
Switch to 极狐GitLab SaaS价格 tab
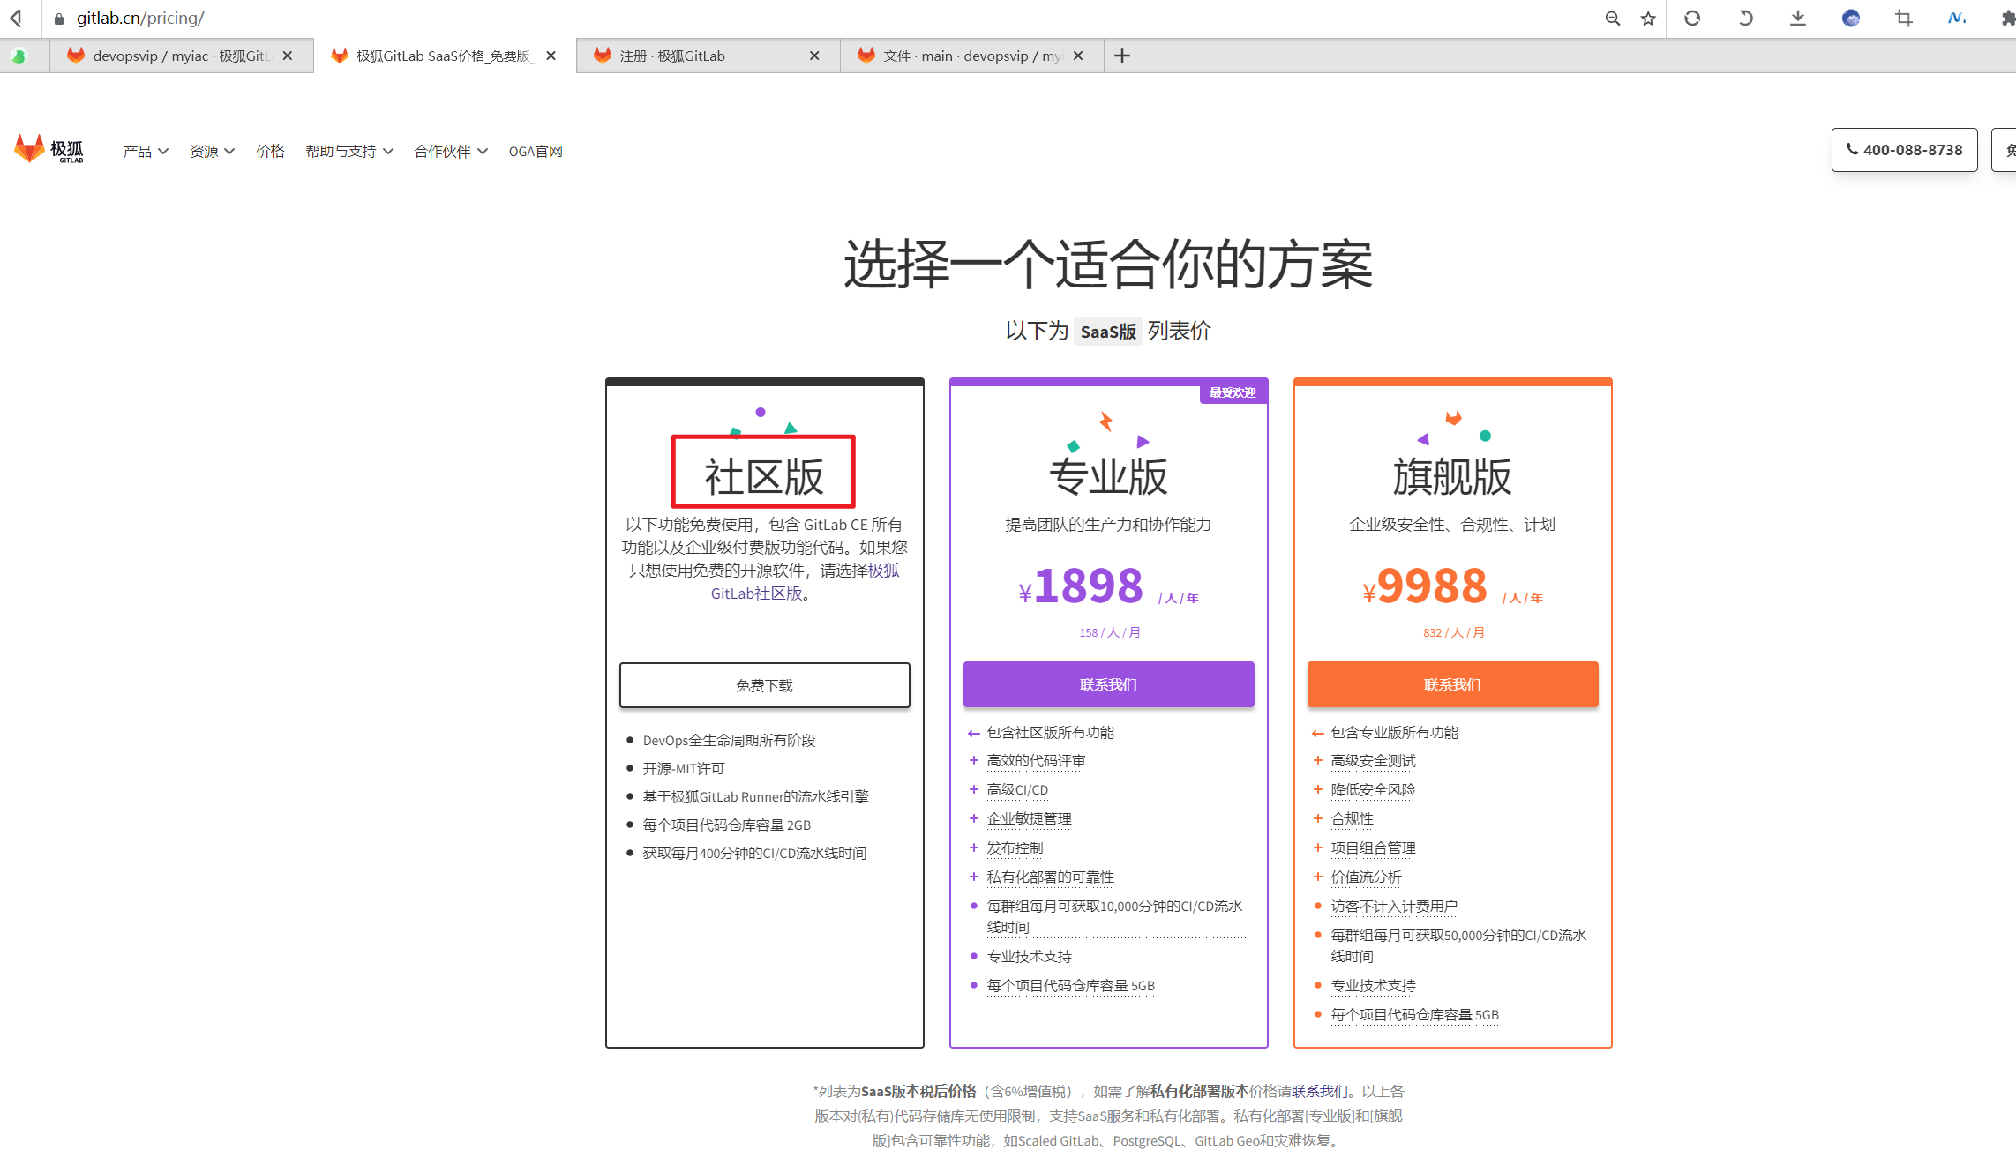tap(444, 56)
